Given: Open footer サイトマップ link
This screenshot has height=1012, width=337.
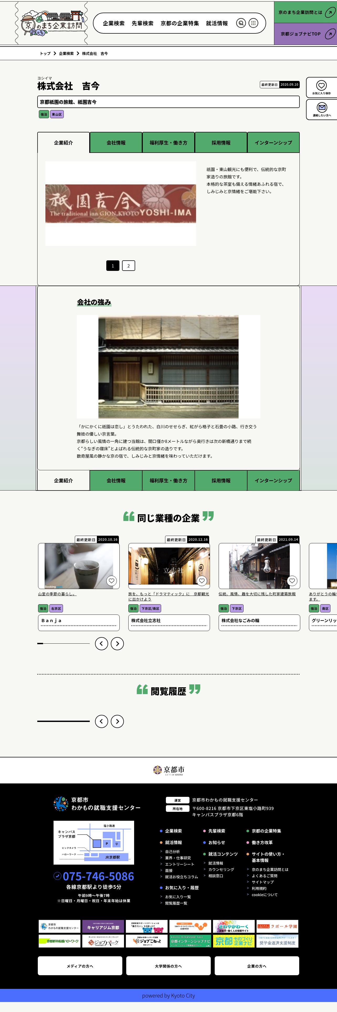Looking at the screenshot, I should [x=263, y=882].
